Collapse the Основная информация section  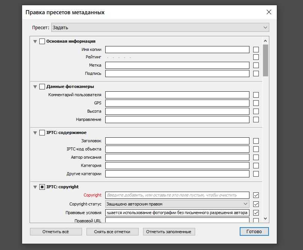(35, 41)
